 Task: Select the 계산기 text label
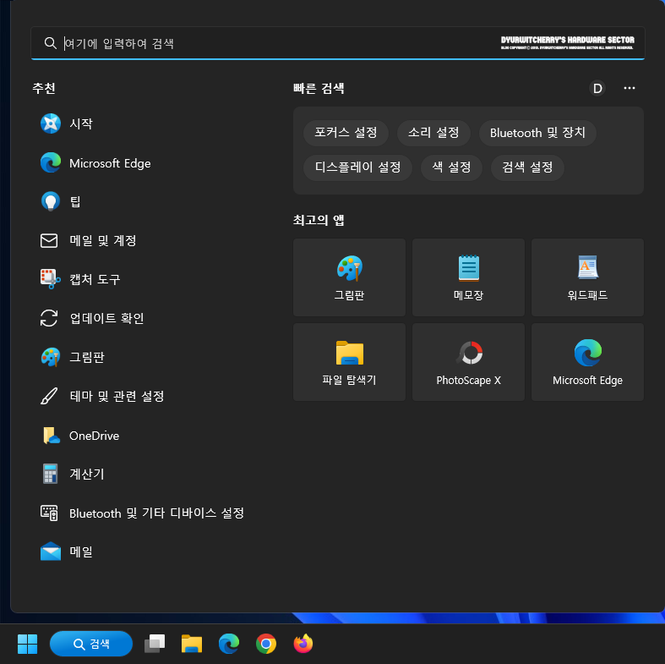coord(86,474)
